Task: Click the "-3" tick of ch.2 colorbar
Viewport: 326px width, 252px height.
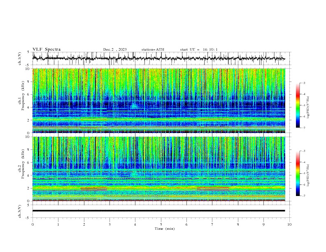Action: [303, 151]
